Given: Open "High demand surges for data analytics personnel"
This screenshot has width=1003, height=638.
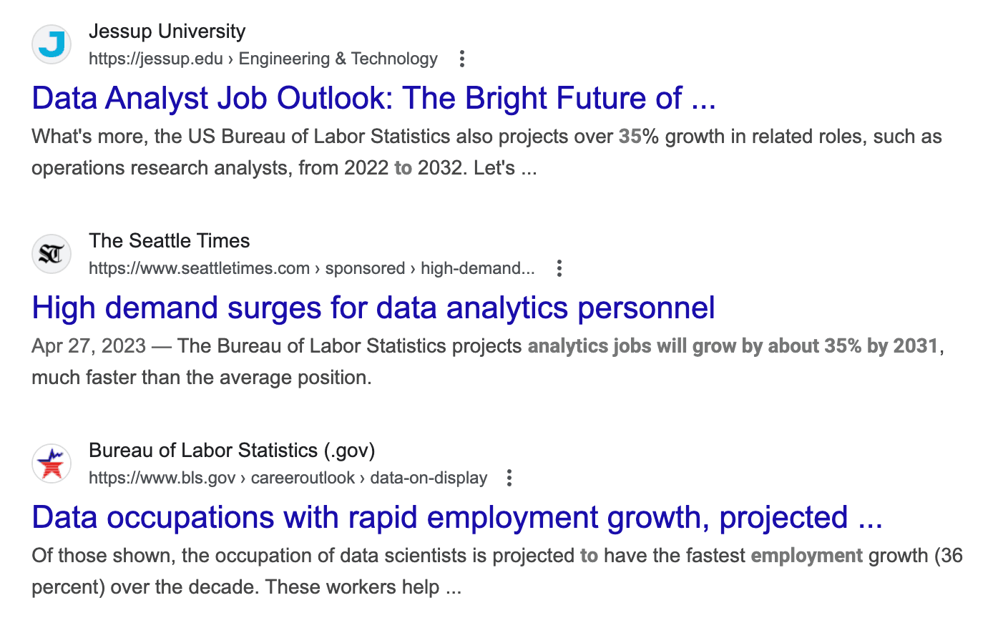Looking at the screenshot, I should coord(373,308).
